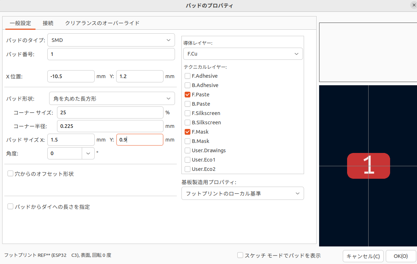Image resolution: width=417 pixels, height=264 pixels.
Task: Expand the パッドのタイプ SMD dropdown
Action: point(111,40)
